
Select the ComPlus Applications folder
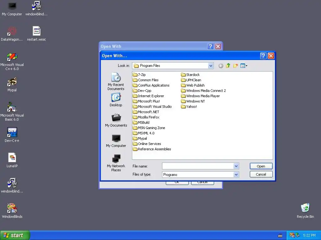(151, 85)
